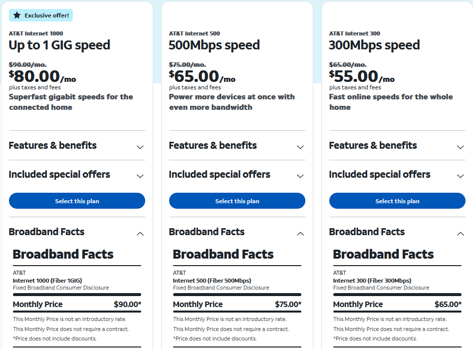
Task: Open Included special offers chevron for Internet 1000
Action: (140, 176)
